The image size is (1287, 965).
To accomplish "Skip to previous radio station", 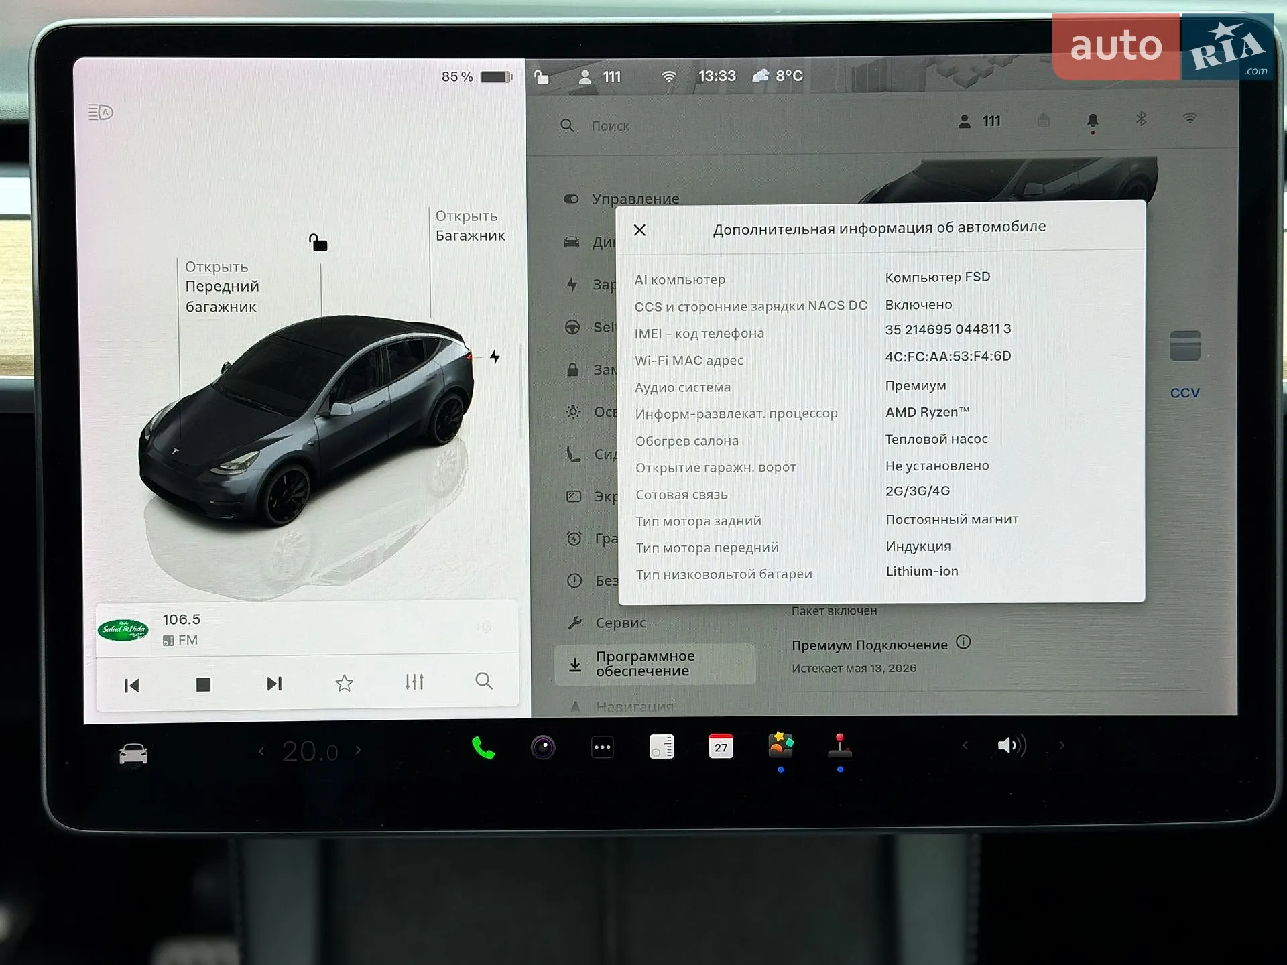I will pyautogui.click(x=132, y=685).
